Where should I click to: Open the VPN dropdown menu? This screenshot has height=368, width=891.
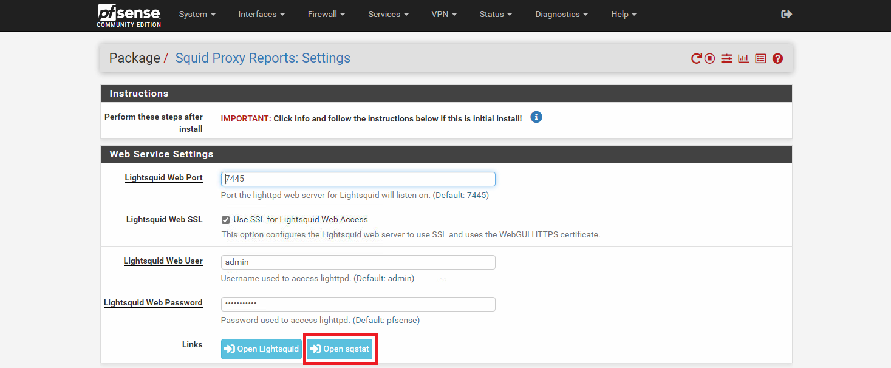[444, 14]
